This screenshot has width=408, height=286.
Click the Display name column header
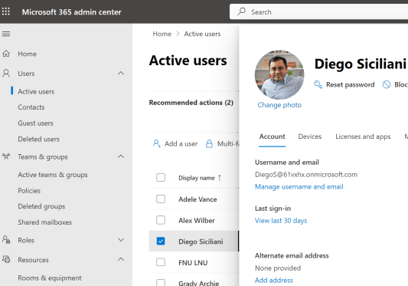(x=197, y=178)
